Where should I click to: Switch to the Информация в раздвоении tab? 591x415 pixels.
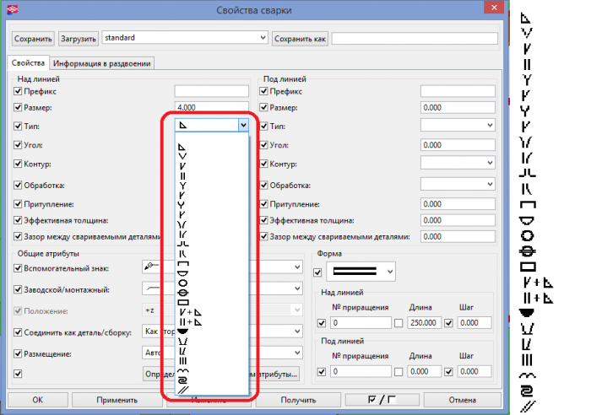click(x=103, y=62)
